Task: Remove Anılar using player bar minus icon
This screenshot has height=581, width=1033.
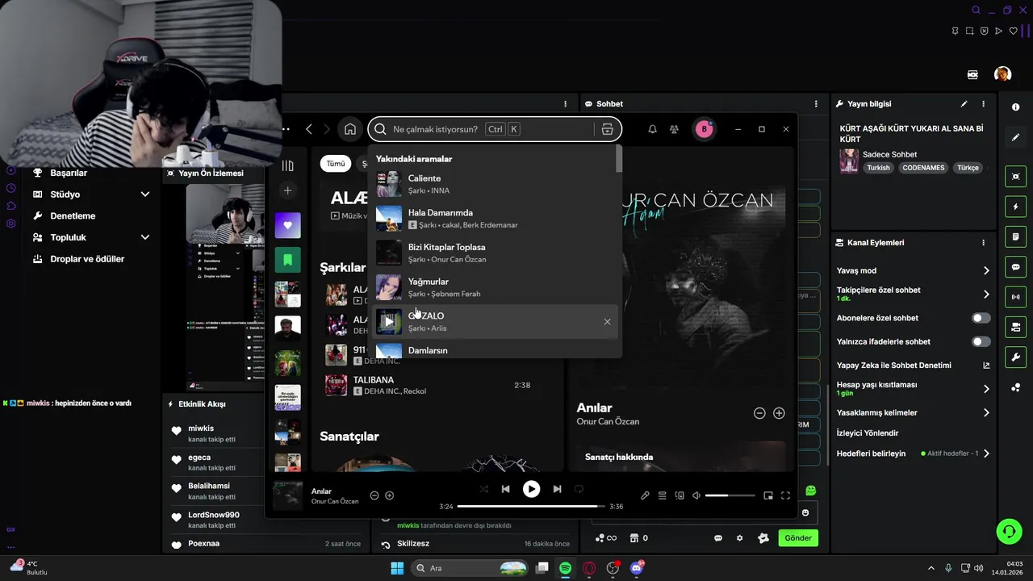Action: 374,495
